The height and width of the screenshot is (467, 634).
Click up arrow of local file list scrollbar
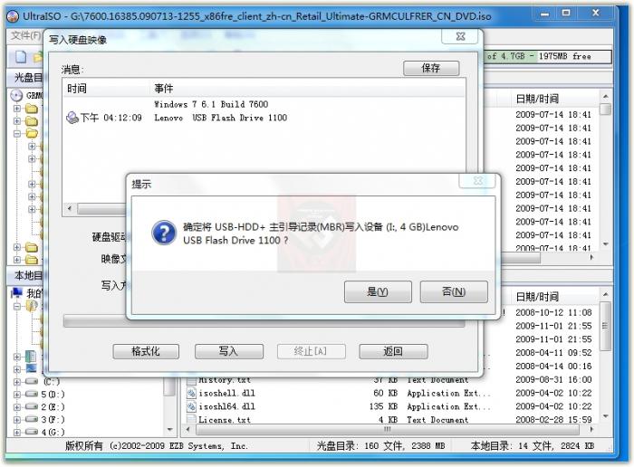pyautogui.click(x=605, y=294)
